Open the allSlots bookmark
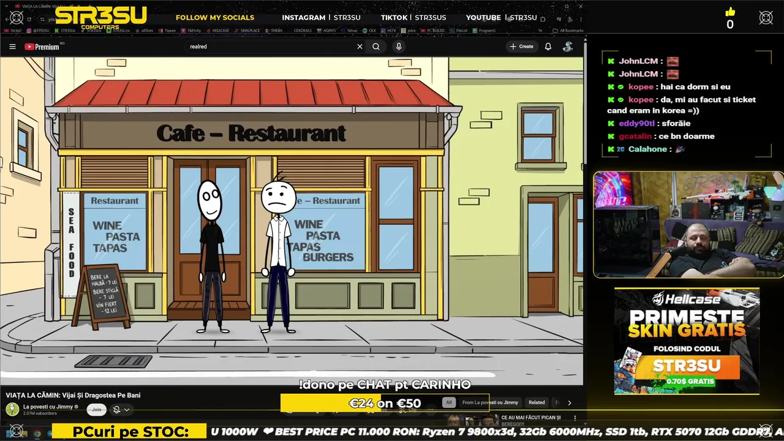 [x=145, y=30]
